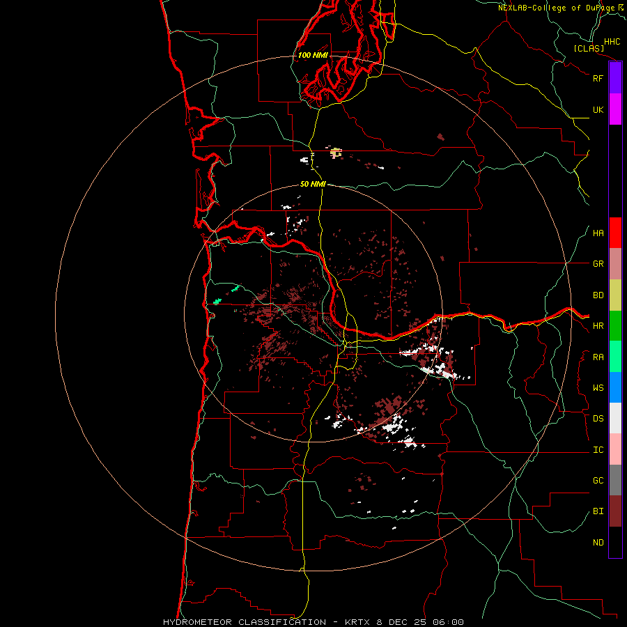Click the BI legend label

pyautogui.click(x=598, y=511)
